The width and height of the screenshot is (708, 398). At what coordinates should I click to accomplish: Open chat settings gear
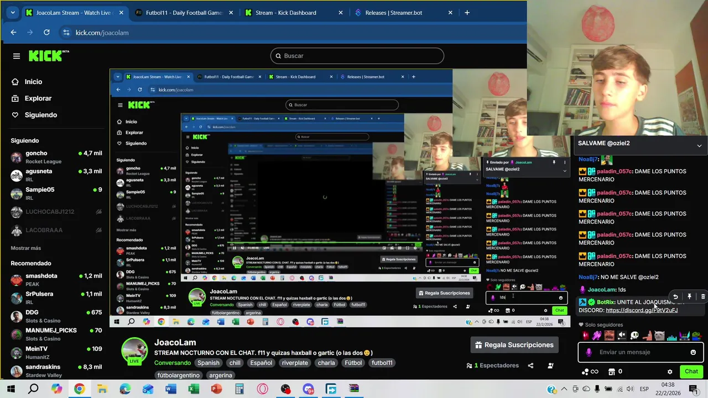point(670,372)
